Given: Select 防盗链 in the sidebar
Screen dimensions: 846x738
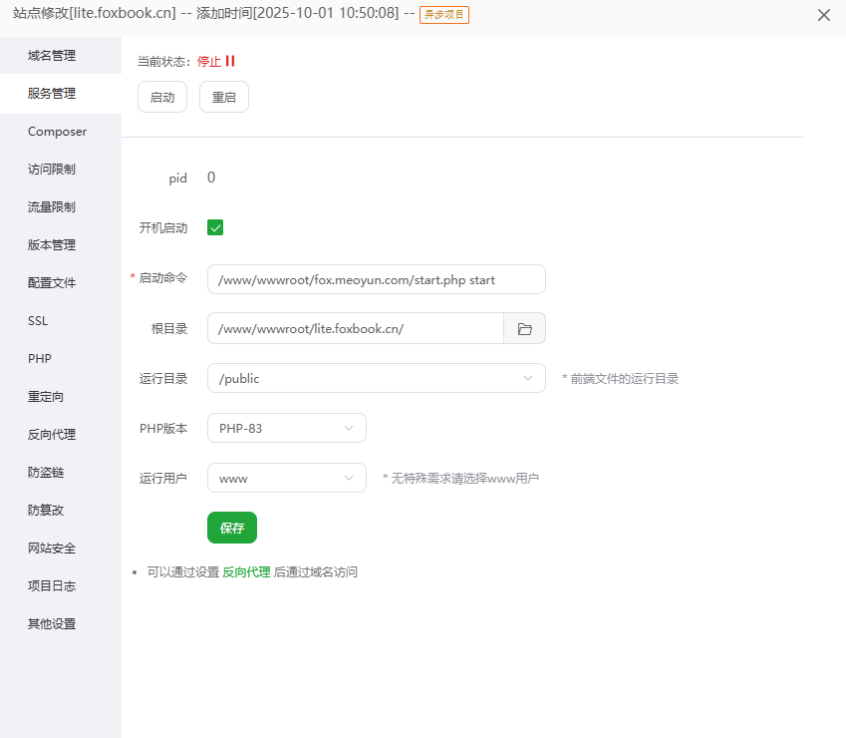Looking at the screenshot, I should pos(46,473).
